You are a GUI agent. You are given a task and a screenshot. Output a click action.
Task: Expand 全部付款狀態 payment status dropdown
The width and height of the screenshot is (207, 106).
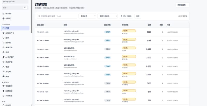107,16
